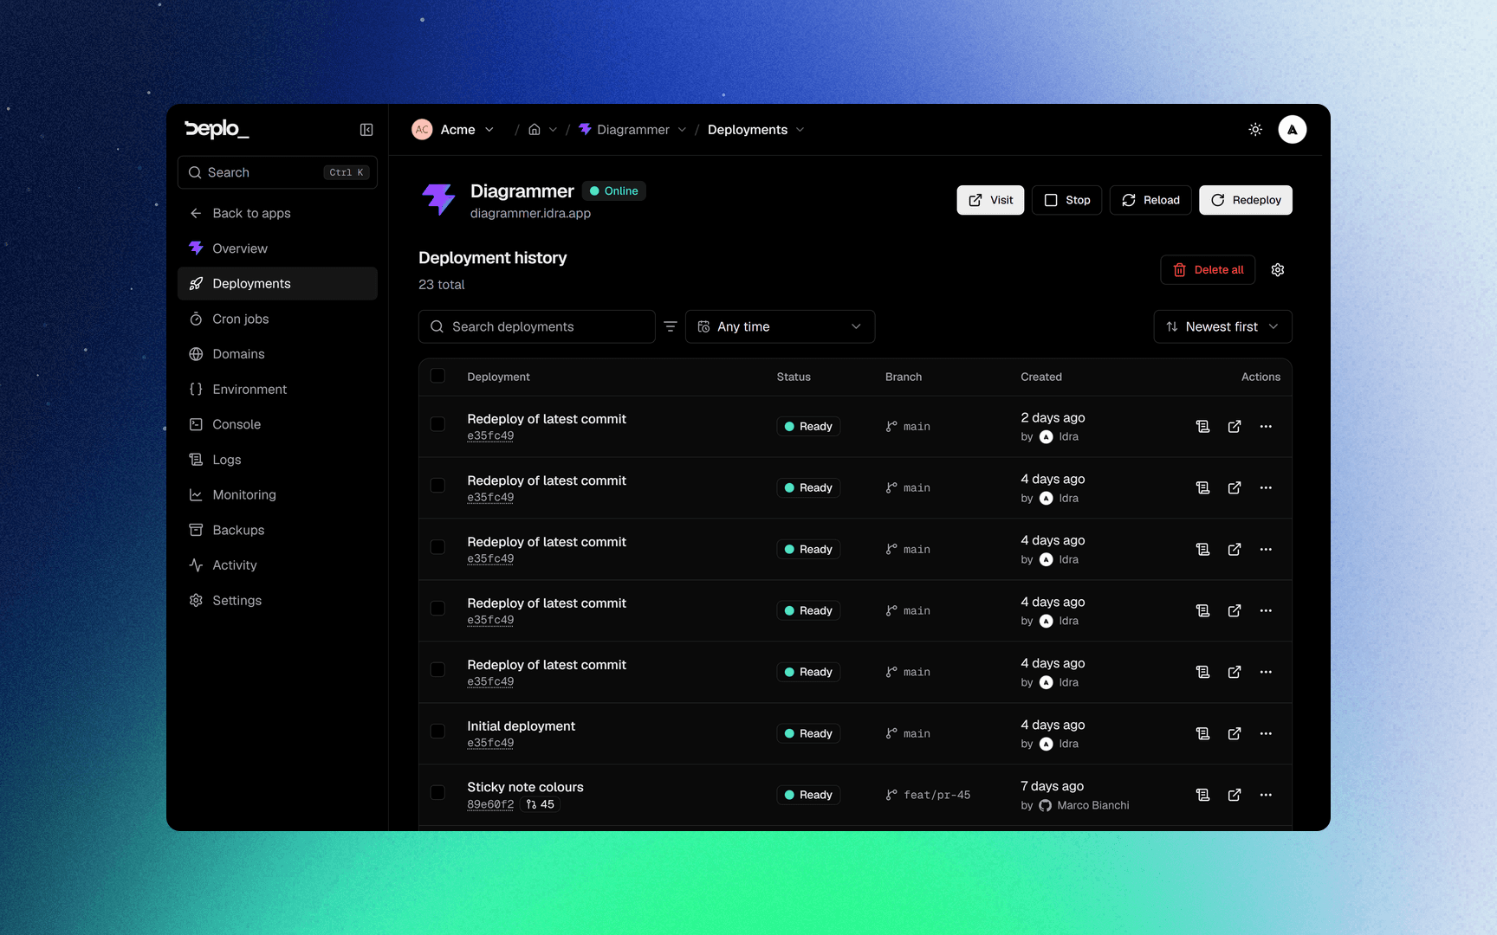Open filter options beside search deployments
The image size is (1497, 935).
[671, 326]
